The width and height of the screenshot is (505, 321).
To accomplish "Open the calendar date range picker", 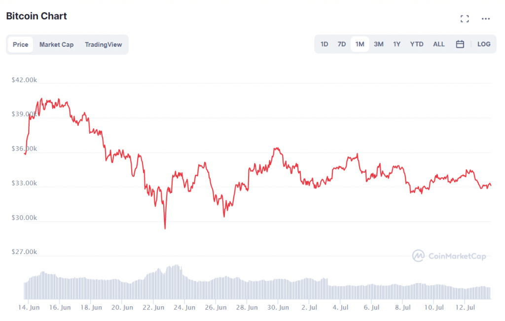I will 460,44.
